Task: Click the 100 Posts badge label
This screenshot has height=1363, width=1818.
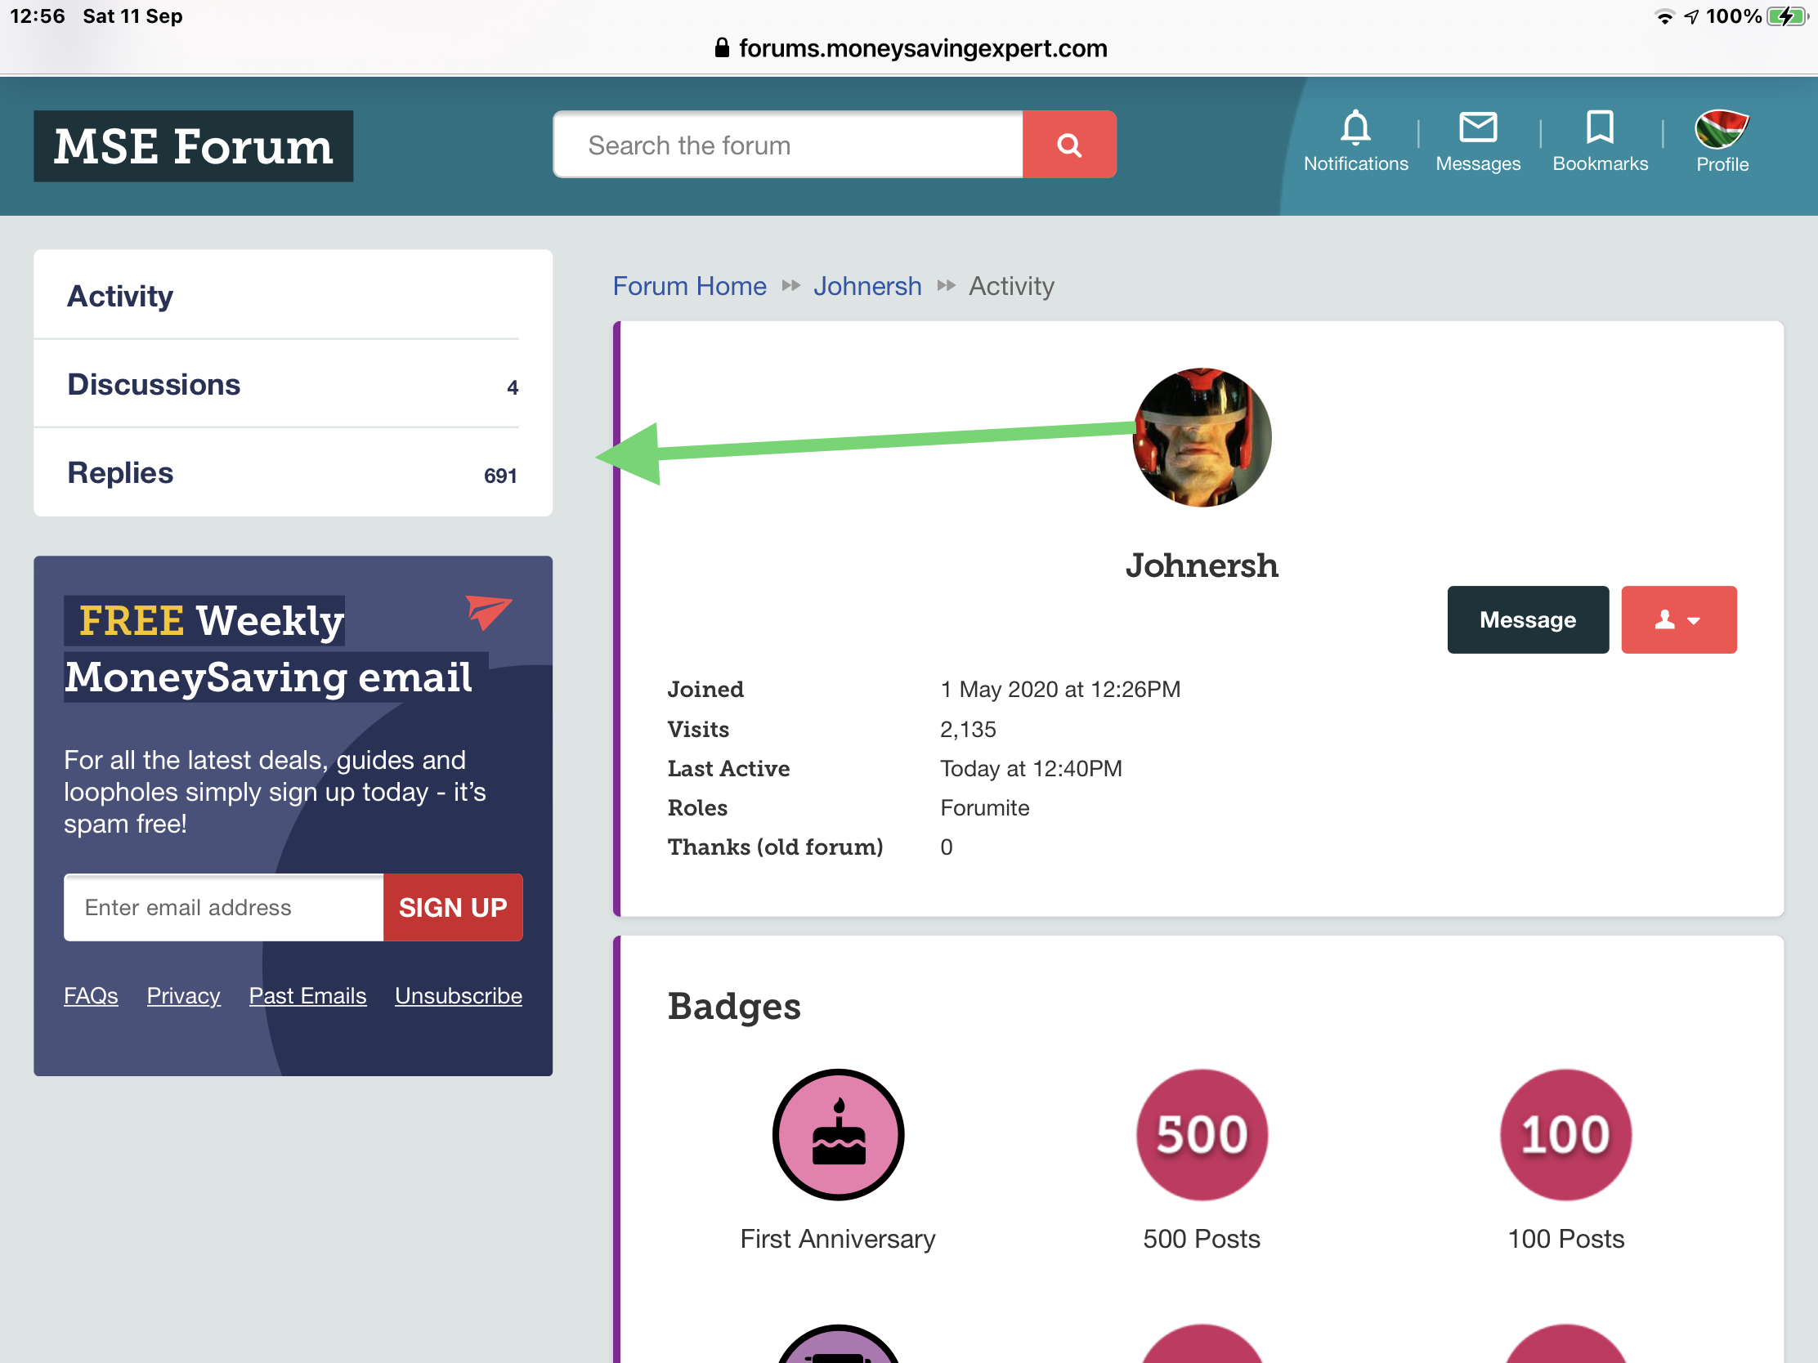Action: click(x=1565, y=1238)
